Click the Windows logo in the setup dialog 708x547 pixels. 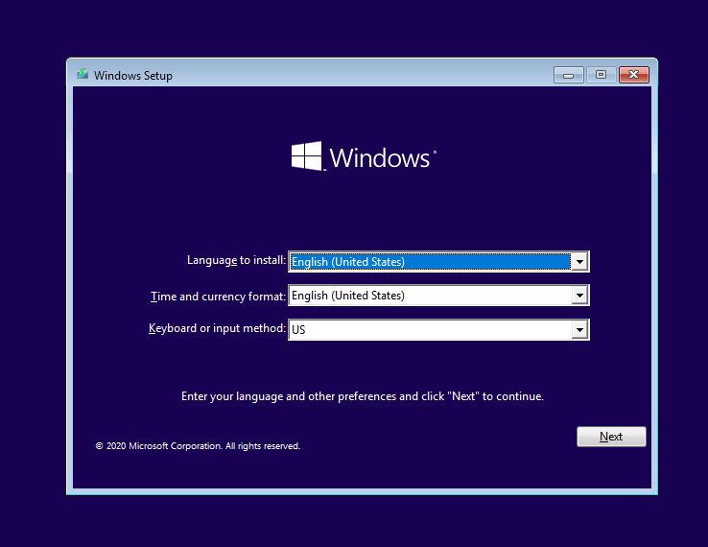tap(364, 156)
